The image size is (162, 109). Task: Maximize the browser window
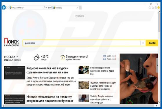[151, 4]
